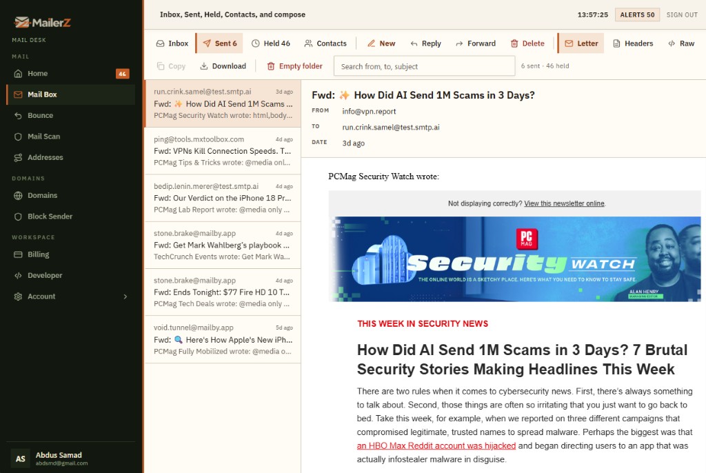This screenshot has width=706, height=473.
Task: Open the ALERTS 50 button
Action: [637, 15]
